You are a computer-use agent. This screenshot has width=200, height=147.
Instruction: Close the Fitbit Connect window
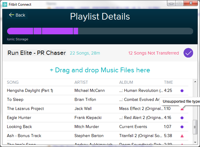click(191, 3)
